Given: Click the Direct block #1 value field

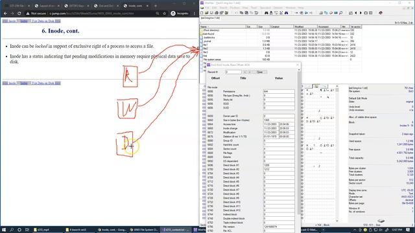Looking at the screenshot, I should (279, 165).
